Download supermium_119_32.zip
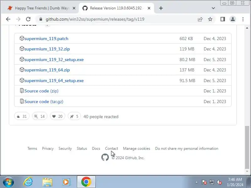The height and width of the screenshot is (188, 251). 47,49
